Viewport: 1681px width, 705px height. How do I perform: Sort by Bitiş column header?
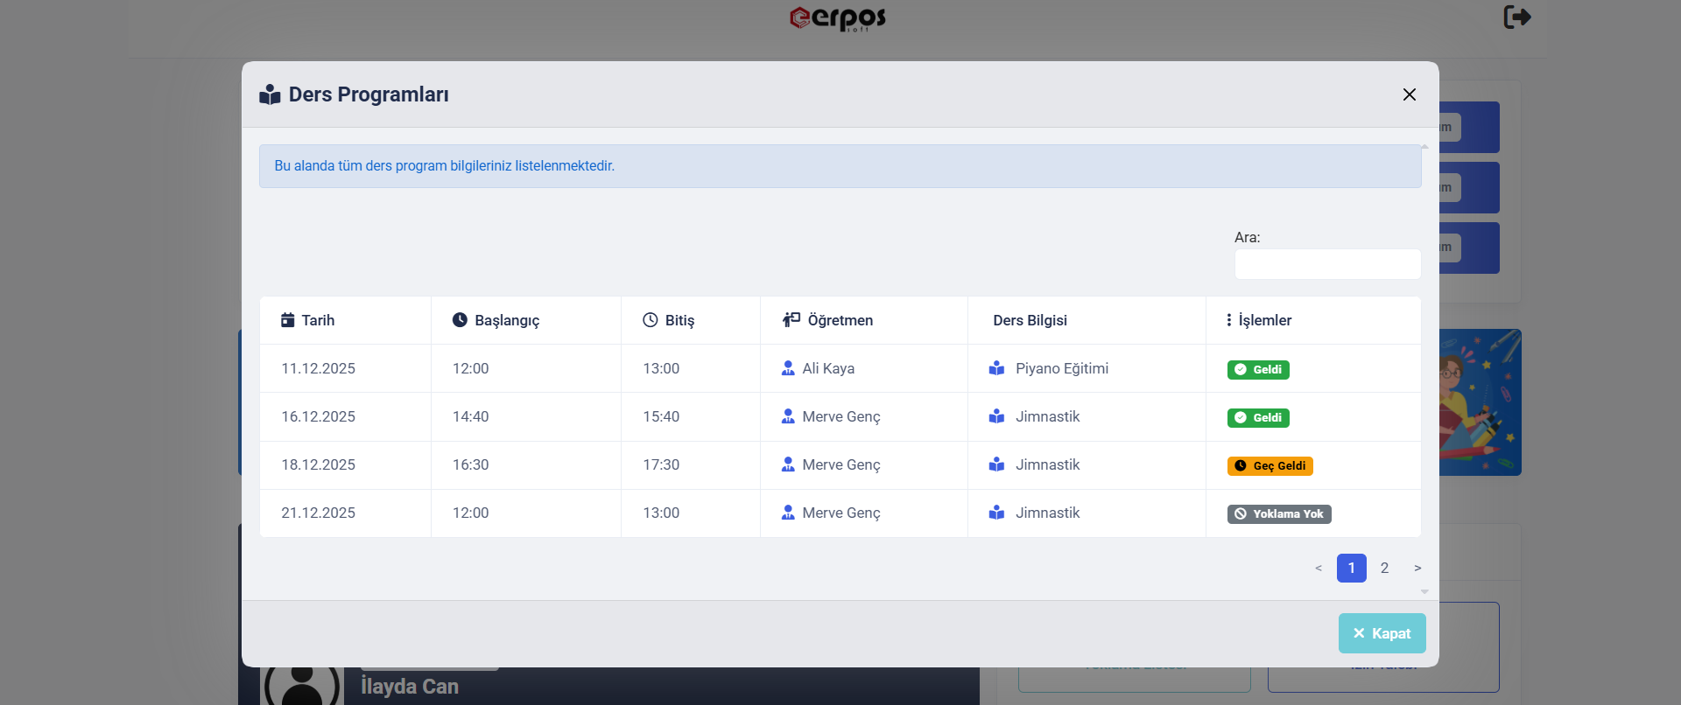coord(669,320)
